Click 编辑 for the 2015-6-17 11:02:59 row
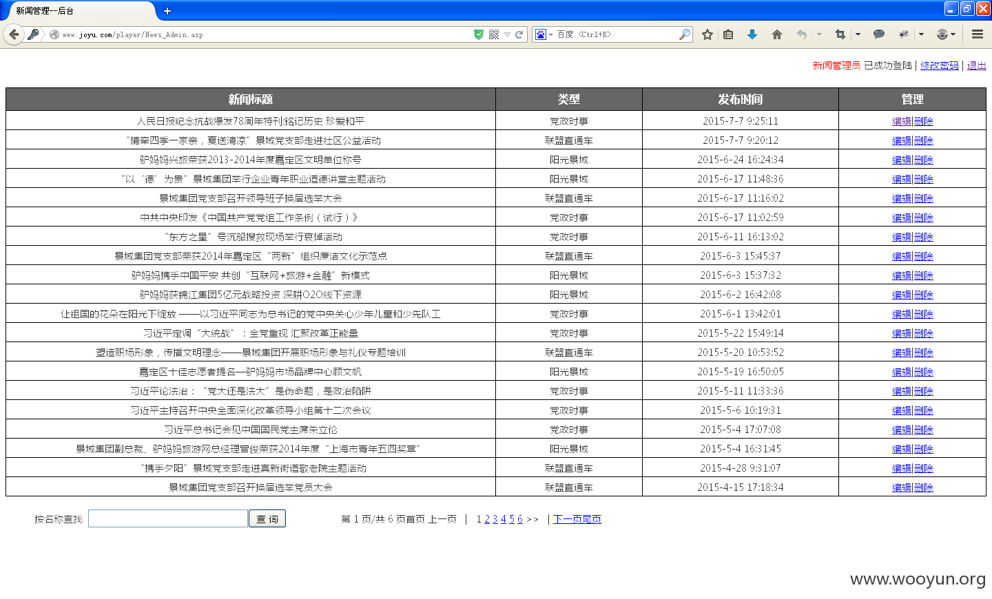Screen dimensions: 992x599 click(902, 218)
